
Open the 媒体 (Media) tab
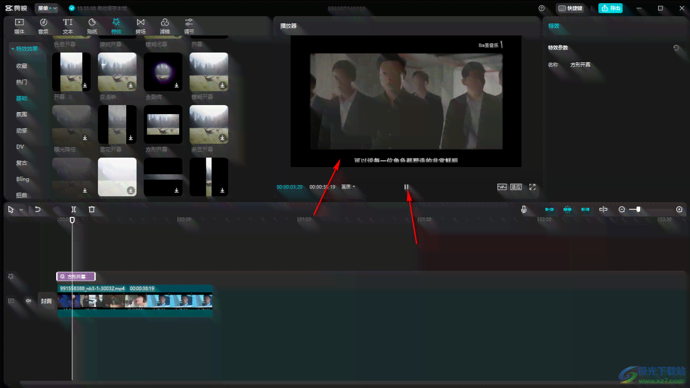[x=19, y=26]
